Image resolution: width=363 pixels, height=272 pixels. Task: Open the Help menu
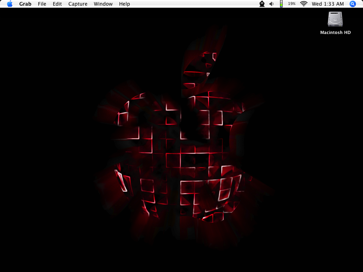pyautogui.click(x=124, y=4)
